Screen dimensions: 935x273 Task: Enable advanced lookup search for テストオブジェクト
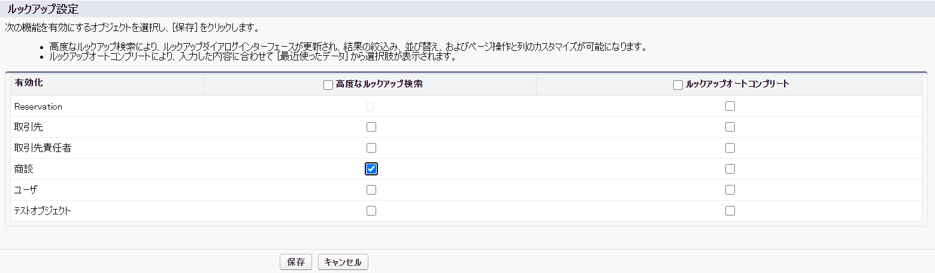click(x=371, y=211)
